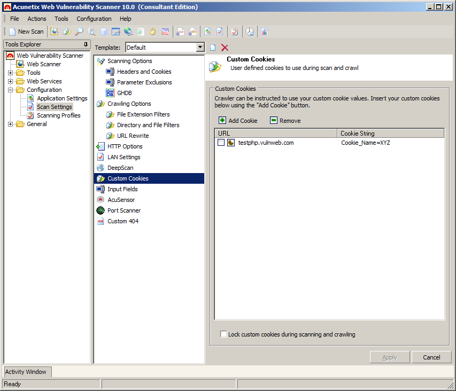Enable Lock custom cookies during scanning
Image resolution: width=456 pixels, height=391 pixels.
[223, 334]
